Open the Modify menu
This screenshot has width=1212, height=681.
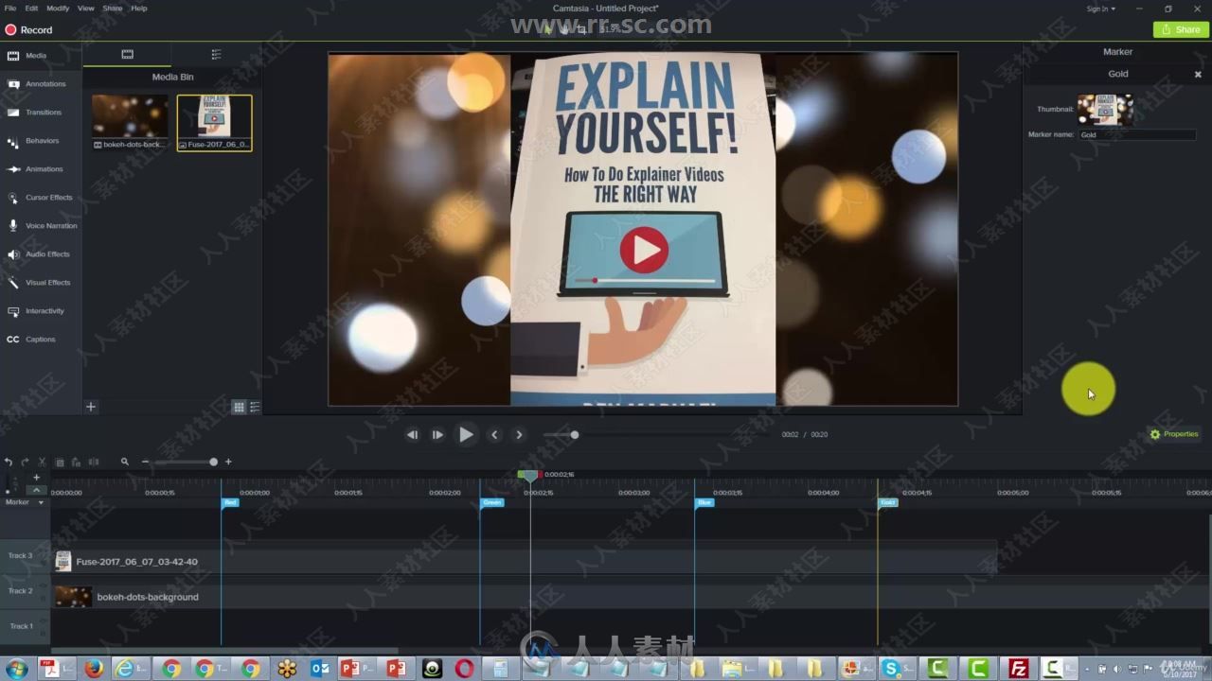58,8
